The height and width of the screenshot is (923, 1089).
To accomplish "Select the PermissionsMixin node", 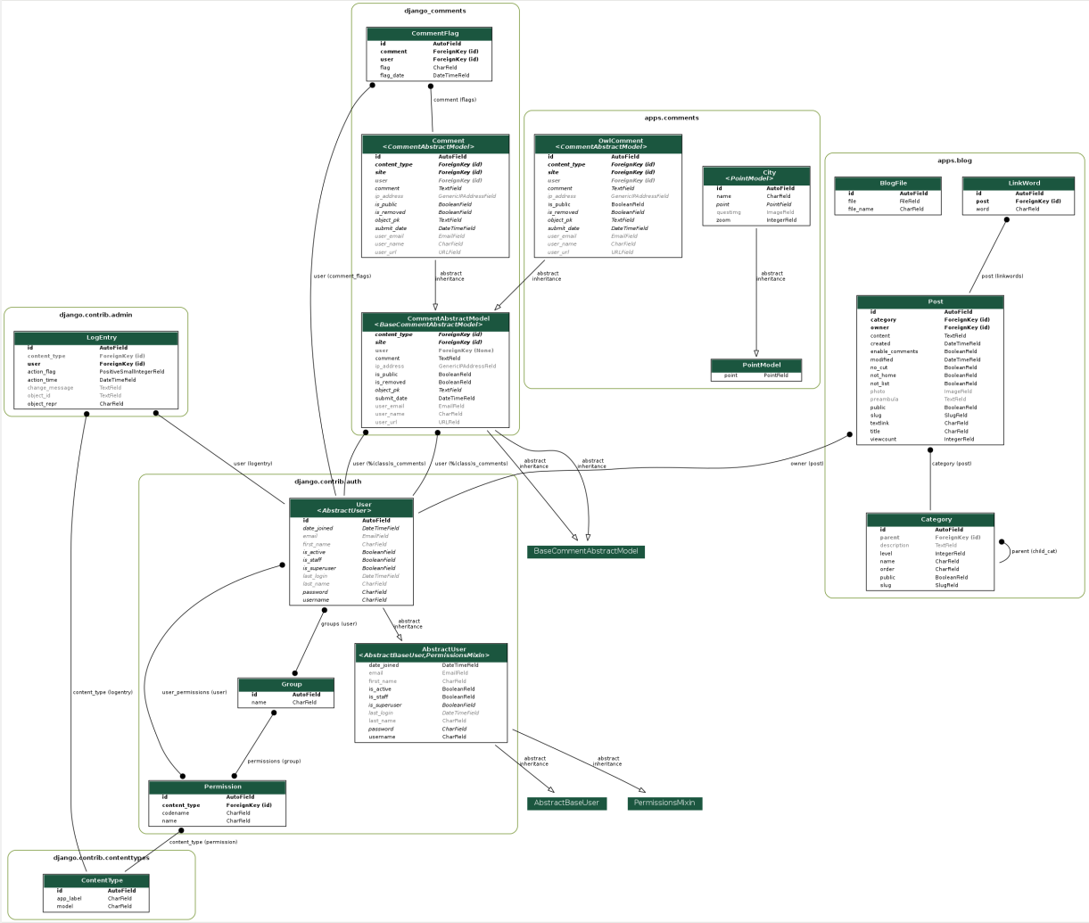I will tap(666, 803).
